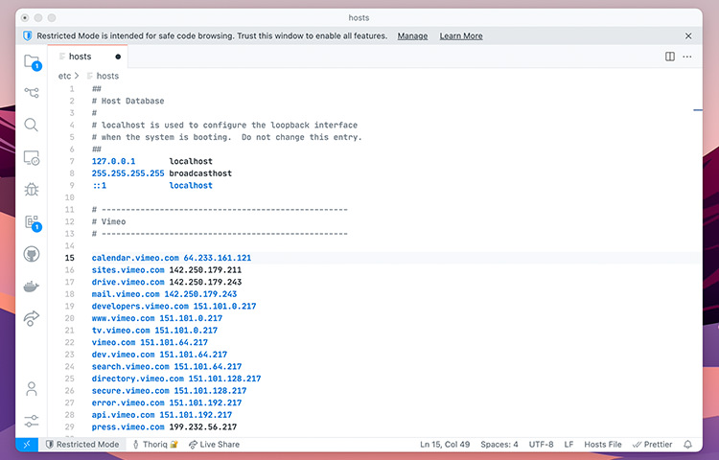719x460 pixels.
Task: Click the Learn More link
Action: pos(461,35)
